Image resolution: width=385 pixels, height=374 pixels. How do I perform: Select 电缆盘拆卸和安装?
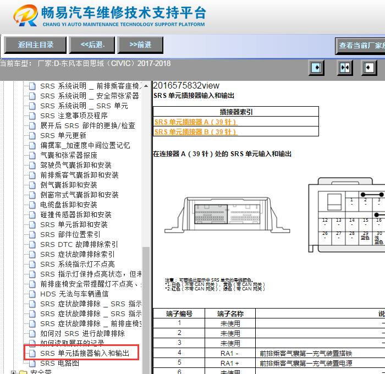pos(69,205)
